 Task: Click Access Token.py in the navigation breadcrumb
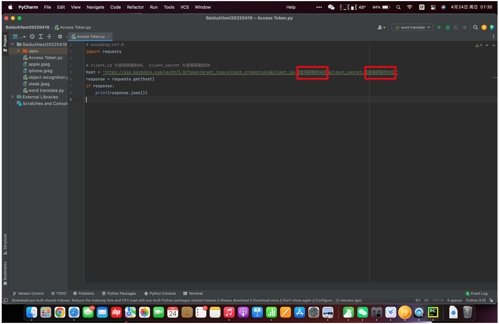73,27
